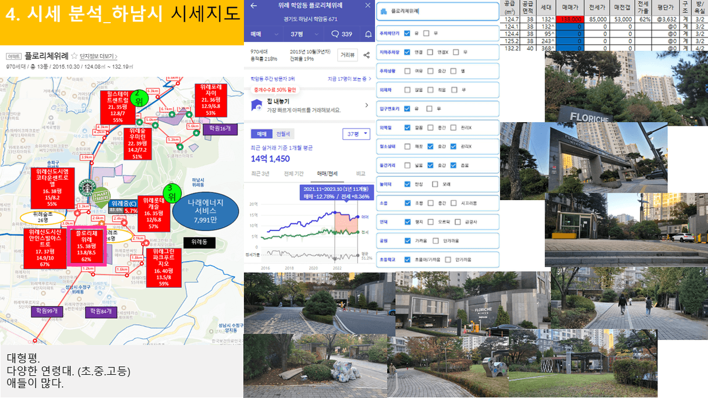The height and width of the screenshot is (398, 708).
Task: Expand the 집 내놓기 banner chevron
Action: (x=367, y=105)
